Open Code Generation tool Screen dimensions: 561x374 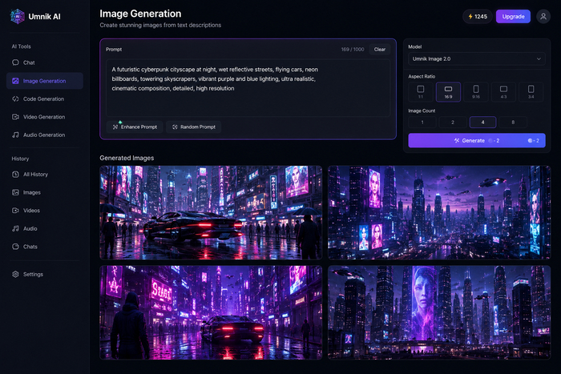pos(45,99)
